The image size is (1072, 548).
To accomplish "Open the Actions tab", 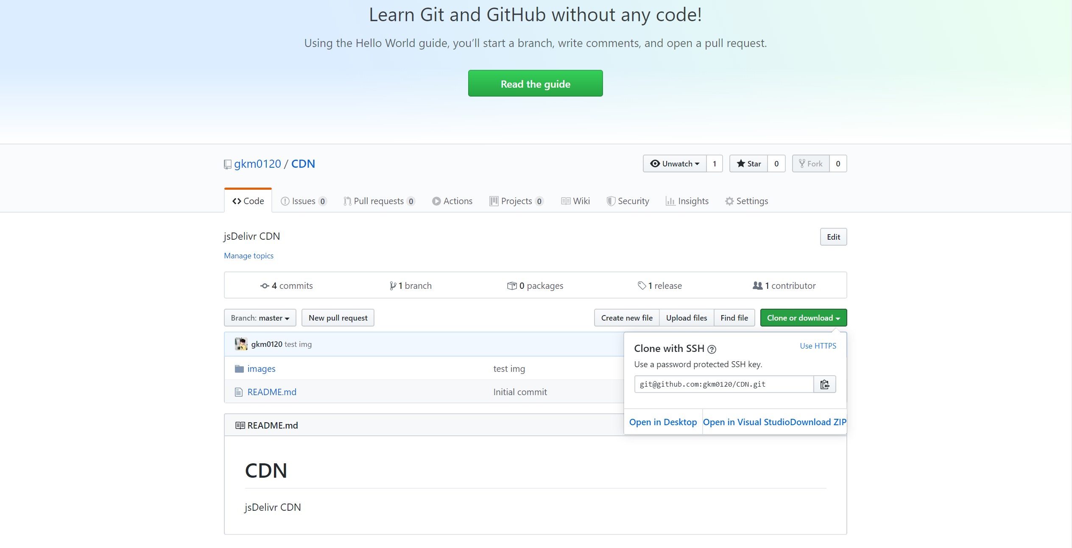I will (x=452, y=201).
